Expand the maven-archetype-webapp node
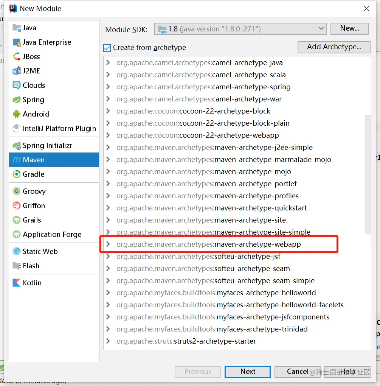 click(x=108, y=244)
